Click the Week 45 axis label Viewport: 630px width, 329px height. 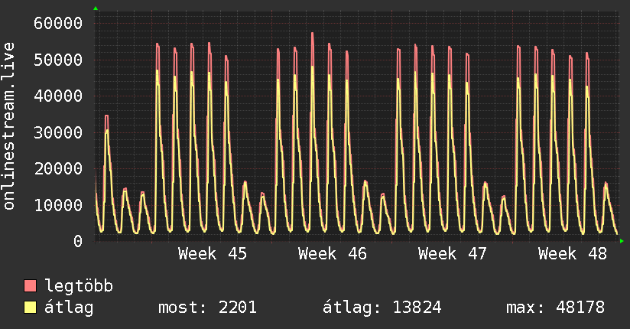213,254
